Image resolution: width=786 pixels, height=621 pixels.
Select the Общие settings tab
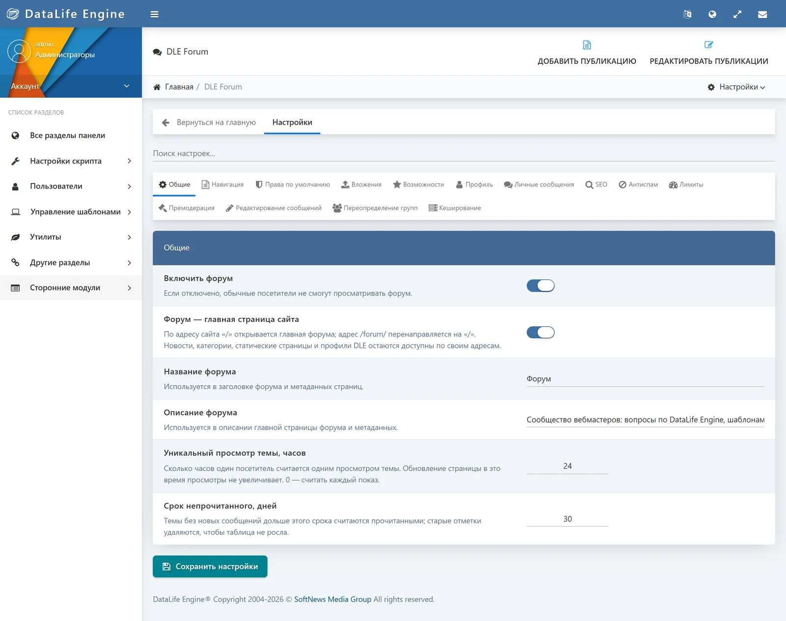174,185
